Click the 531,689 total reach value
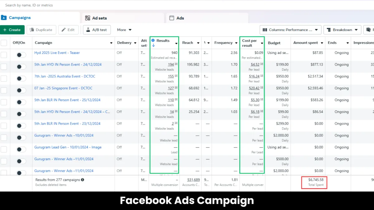 (193, 180)
